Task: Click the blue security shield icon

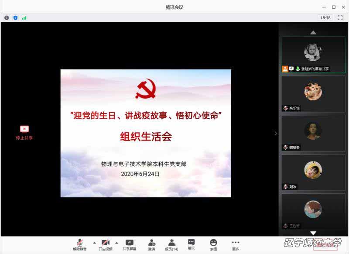Action: (x=15, y=18)
